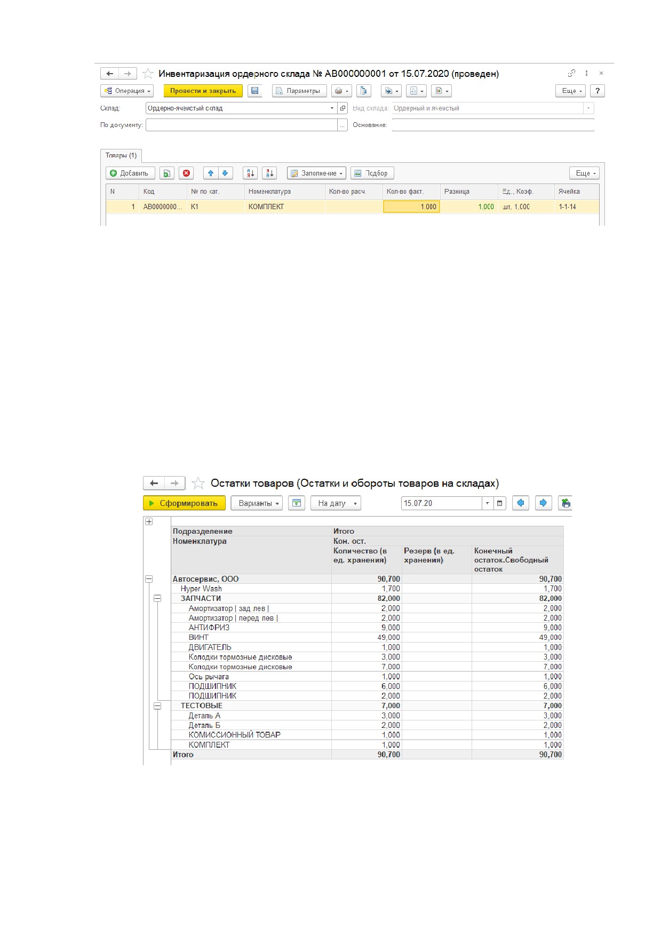661x935 pixels.
Task: Open the chart icon dropdown in the toolbar
Action: pyautogui.click(x=442, y=91)
